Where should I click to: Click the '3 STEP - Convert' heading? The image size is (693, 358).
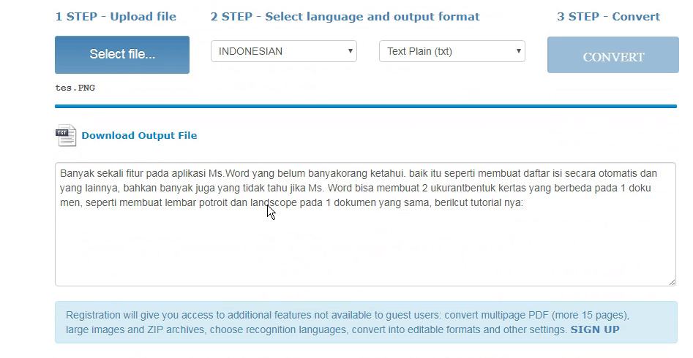point(608,16)
